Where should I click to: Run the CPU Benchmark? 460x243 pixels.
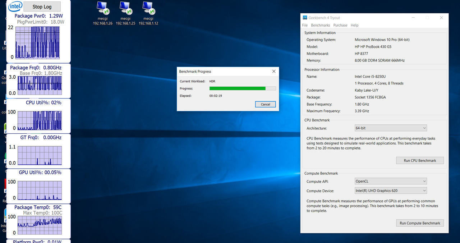(420, 160)
